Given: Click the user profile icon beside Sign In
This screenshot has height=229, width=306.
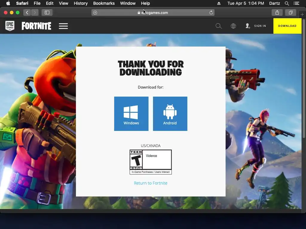Looking at the screenshot, I should (248, 26).
